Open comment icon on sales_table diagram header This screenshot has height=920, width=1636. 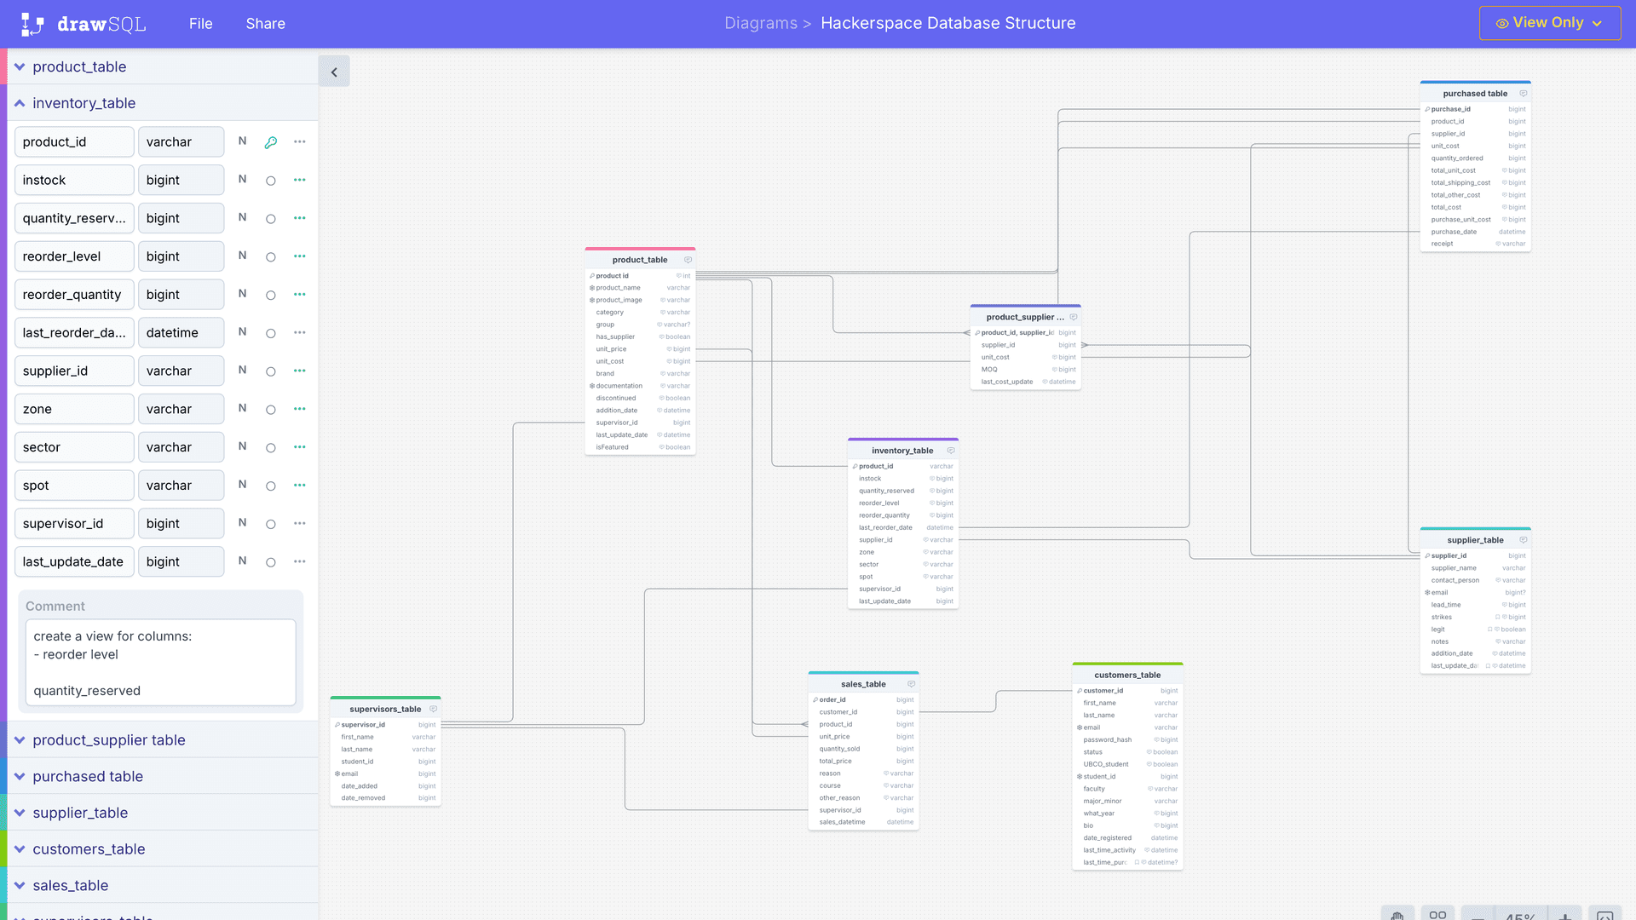point(912,684)
